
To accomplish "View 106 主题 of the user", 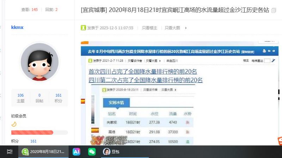I will pos(20,98).
